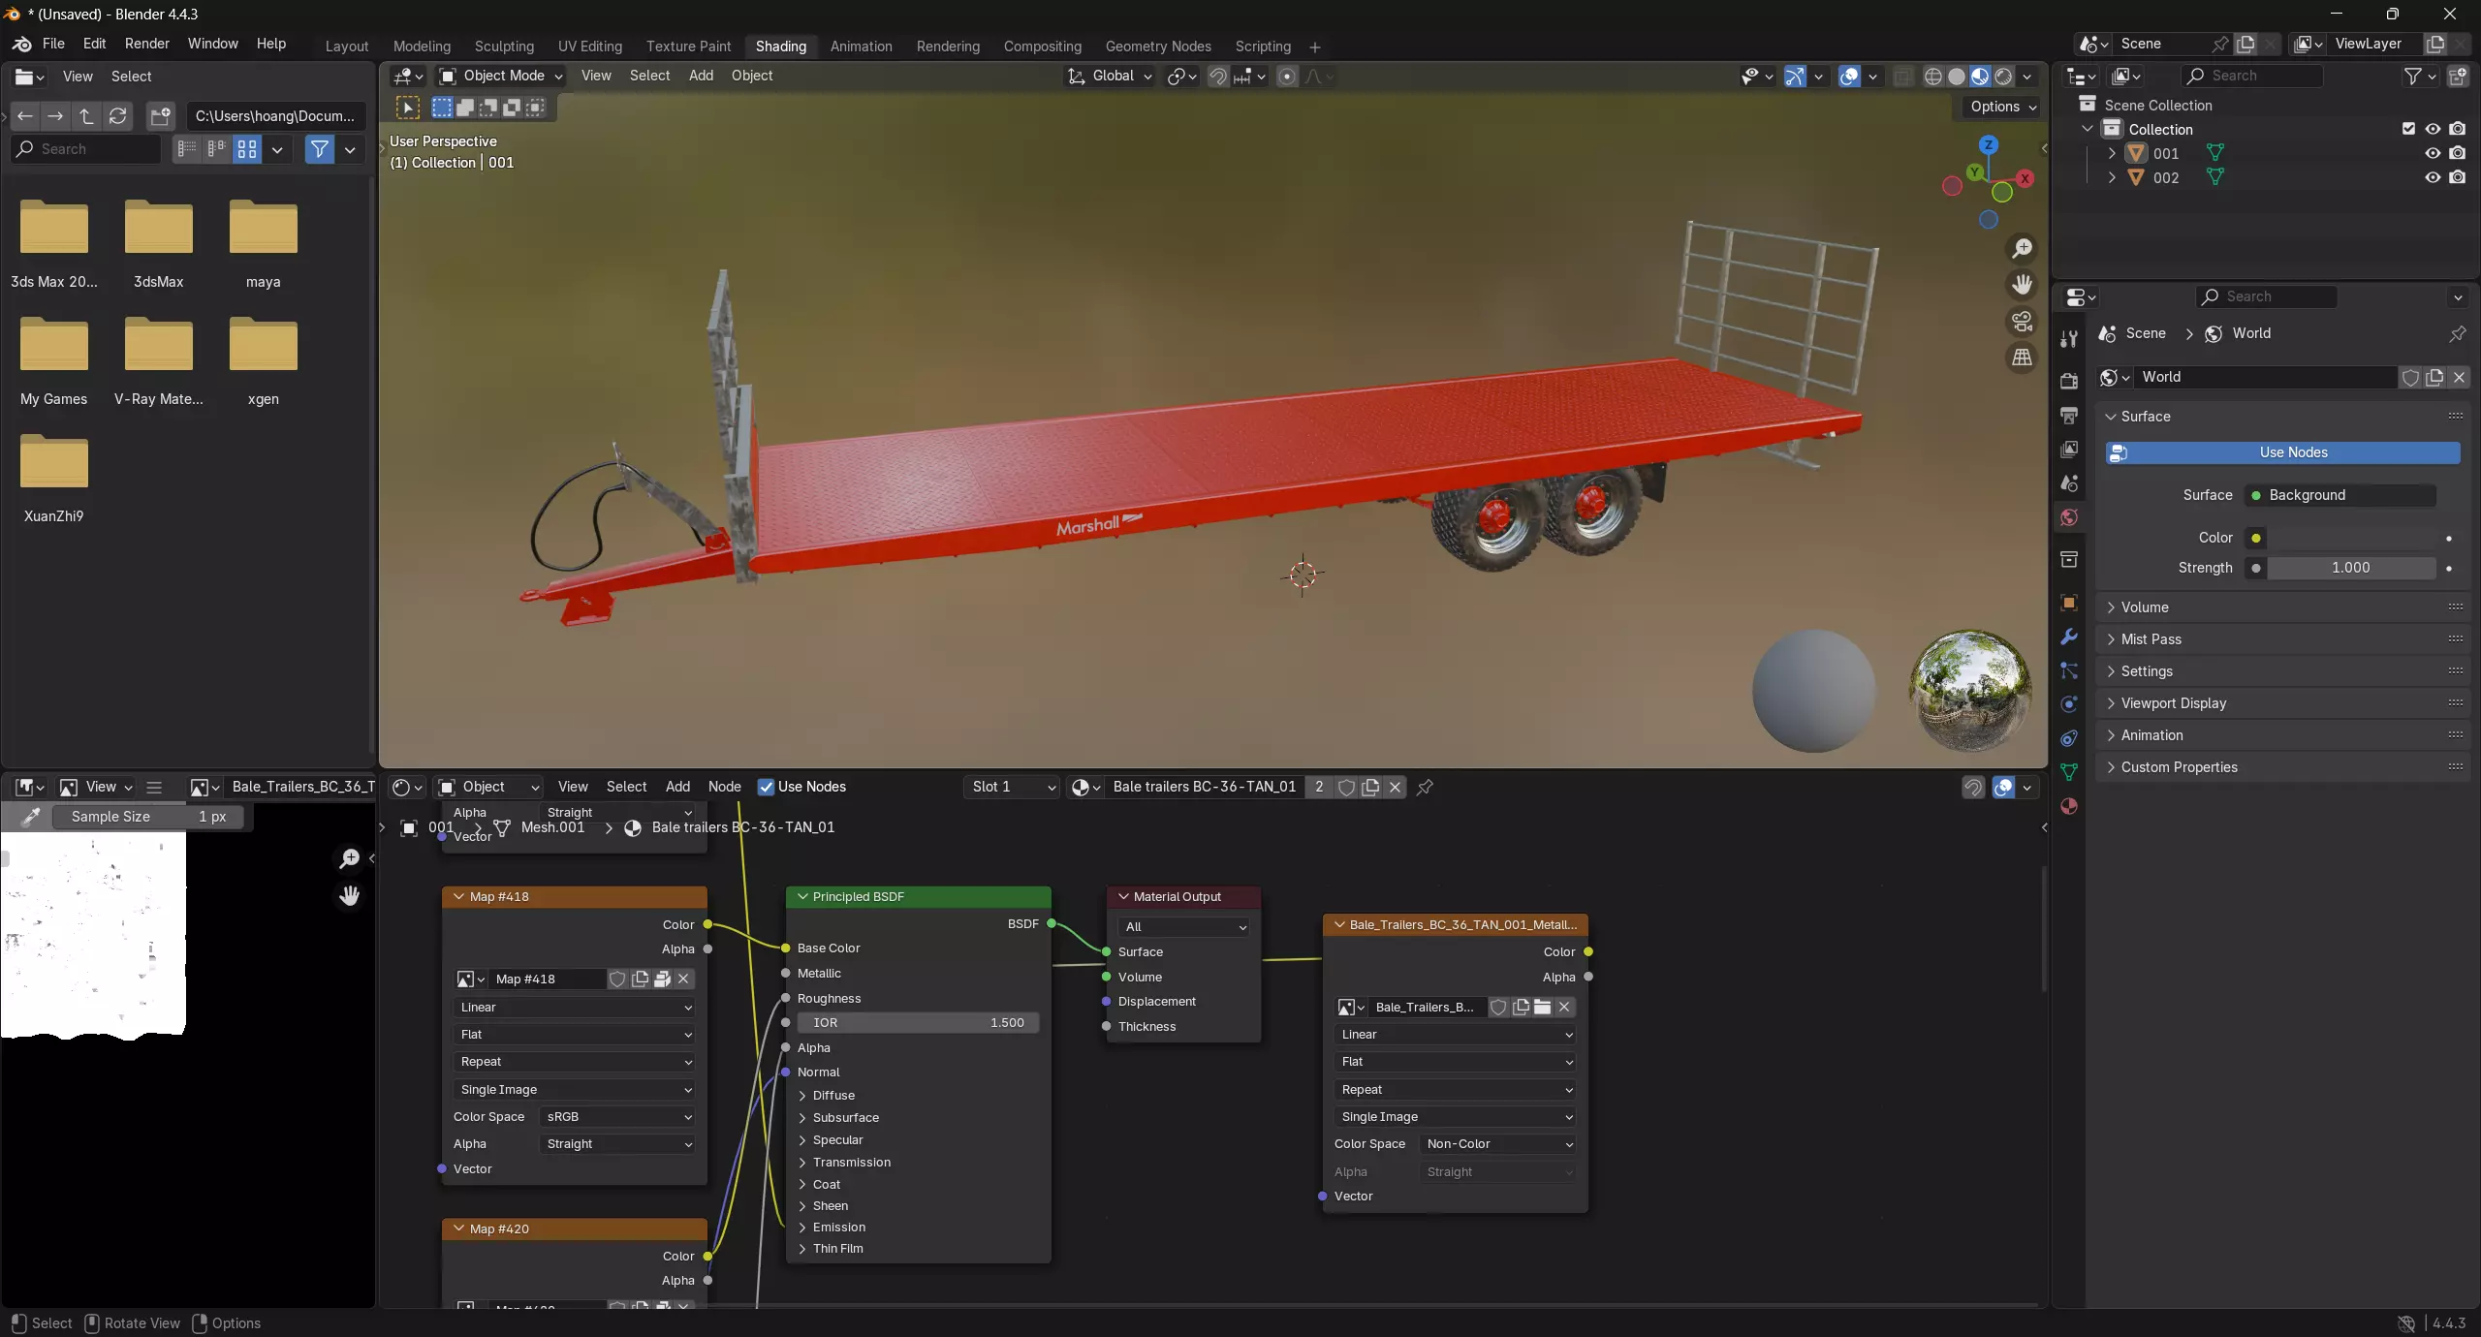Open Material properties tab icon

2069,806
